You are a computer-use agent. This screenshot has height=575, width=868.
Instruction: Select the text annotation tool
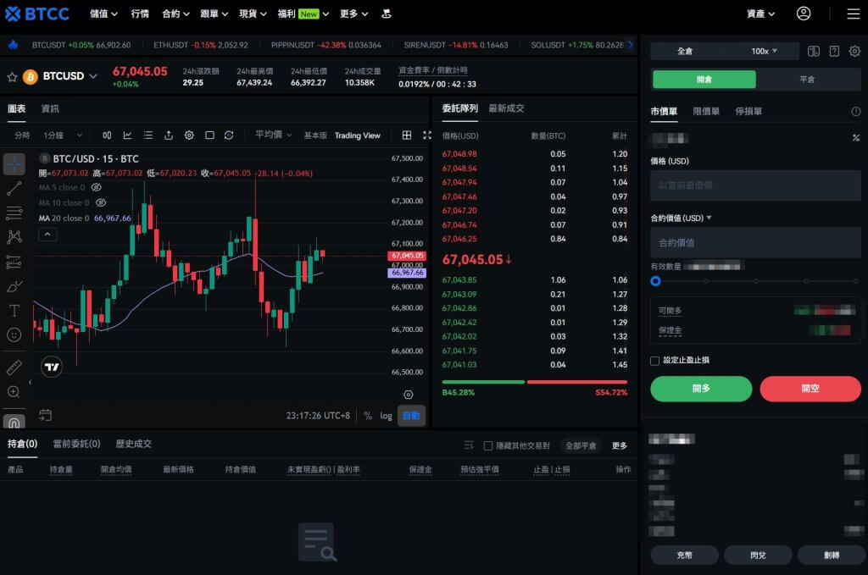pos(14,311)
